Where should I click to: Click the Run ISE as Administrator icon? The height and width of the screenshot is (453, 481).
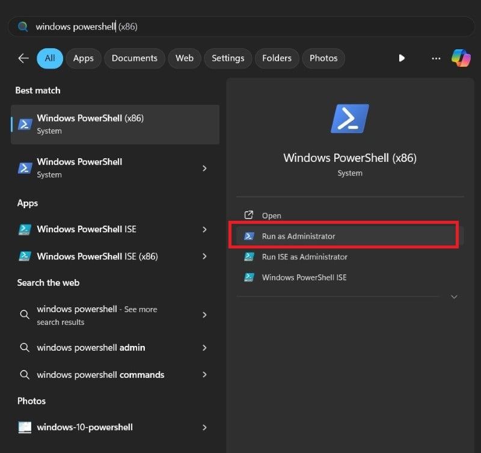(249, 256)
